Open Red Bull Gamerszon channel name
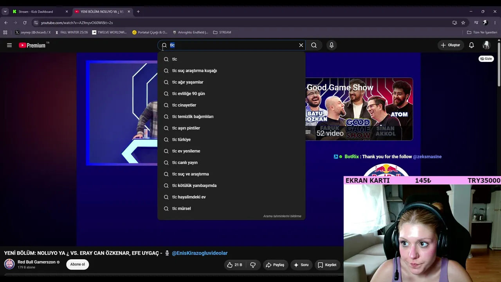This screenshot has width=501, height=282. (x=36, y=262)
